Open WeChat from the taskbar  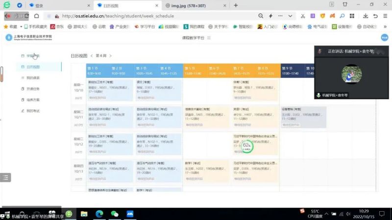115,214
